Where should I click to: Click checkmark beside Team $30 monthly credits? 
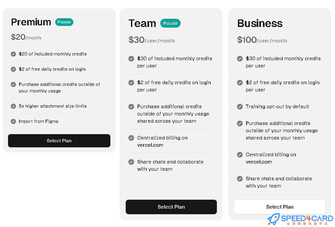click(x=131, y=59)
